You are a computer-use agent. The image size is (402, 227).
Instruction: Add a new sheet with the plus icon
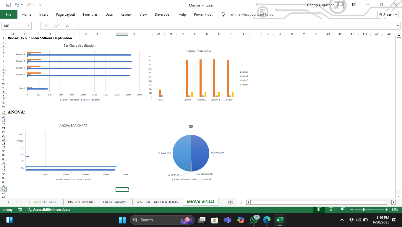pos(231,202)
